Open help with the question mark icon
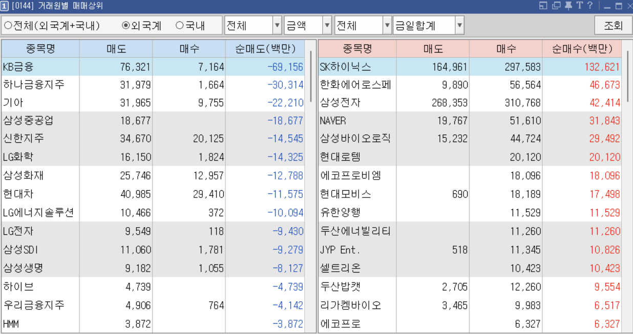633x334 pixels. point(590,6)
